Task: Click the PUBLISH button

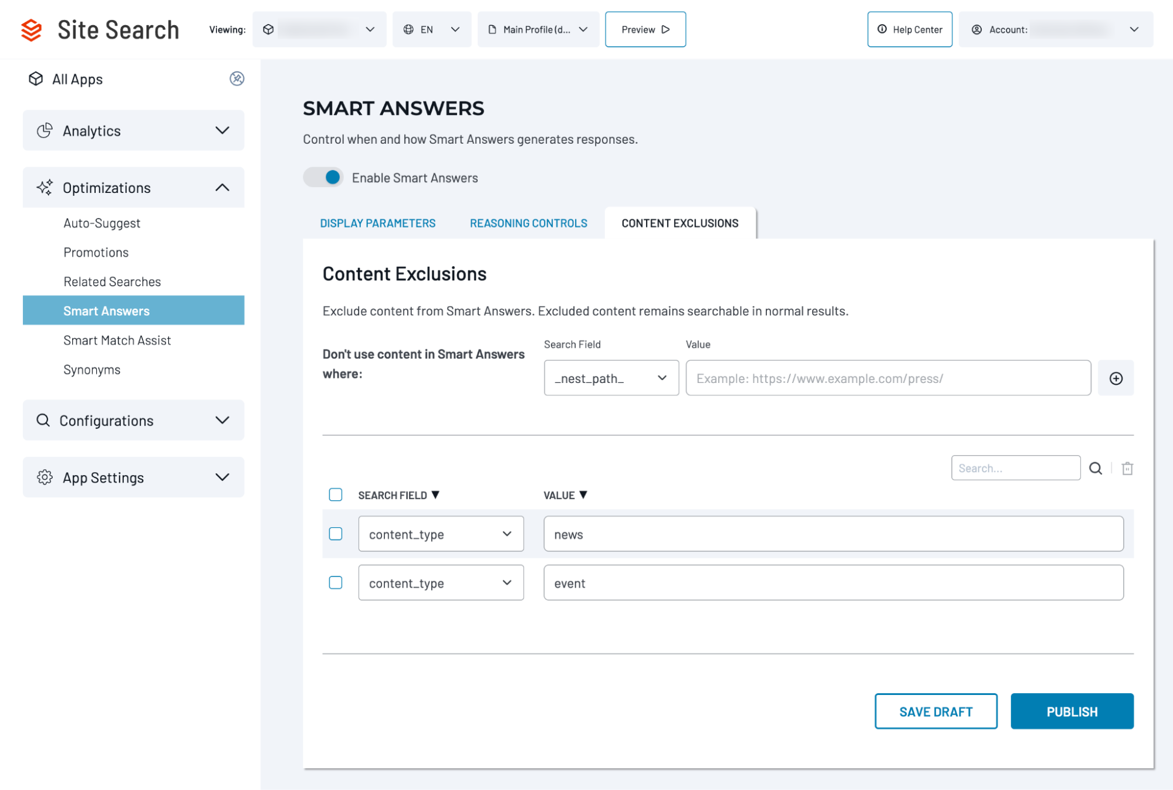Action: [x=1072, y=711]
